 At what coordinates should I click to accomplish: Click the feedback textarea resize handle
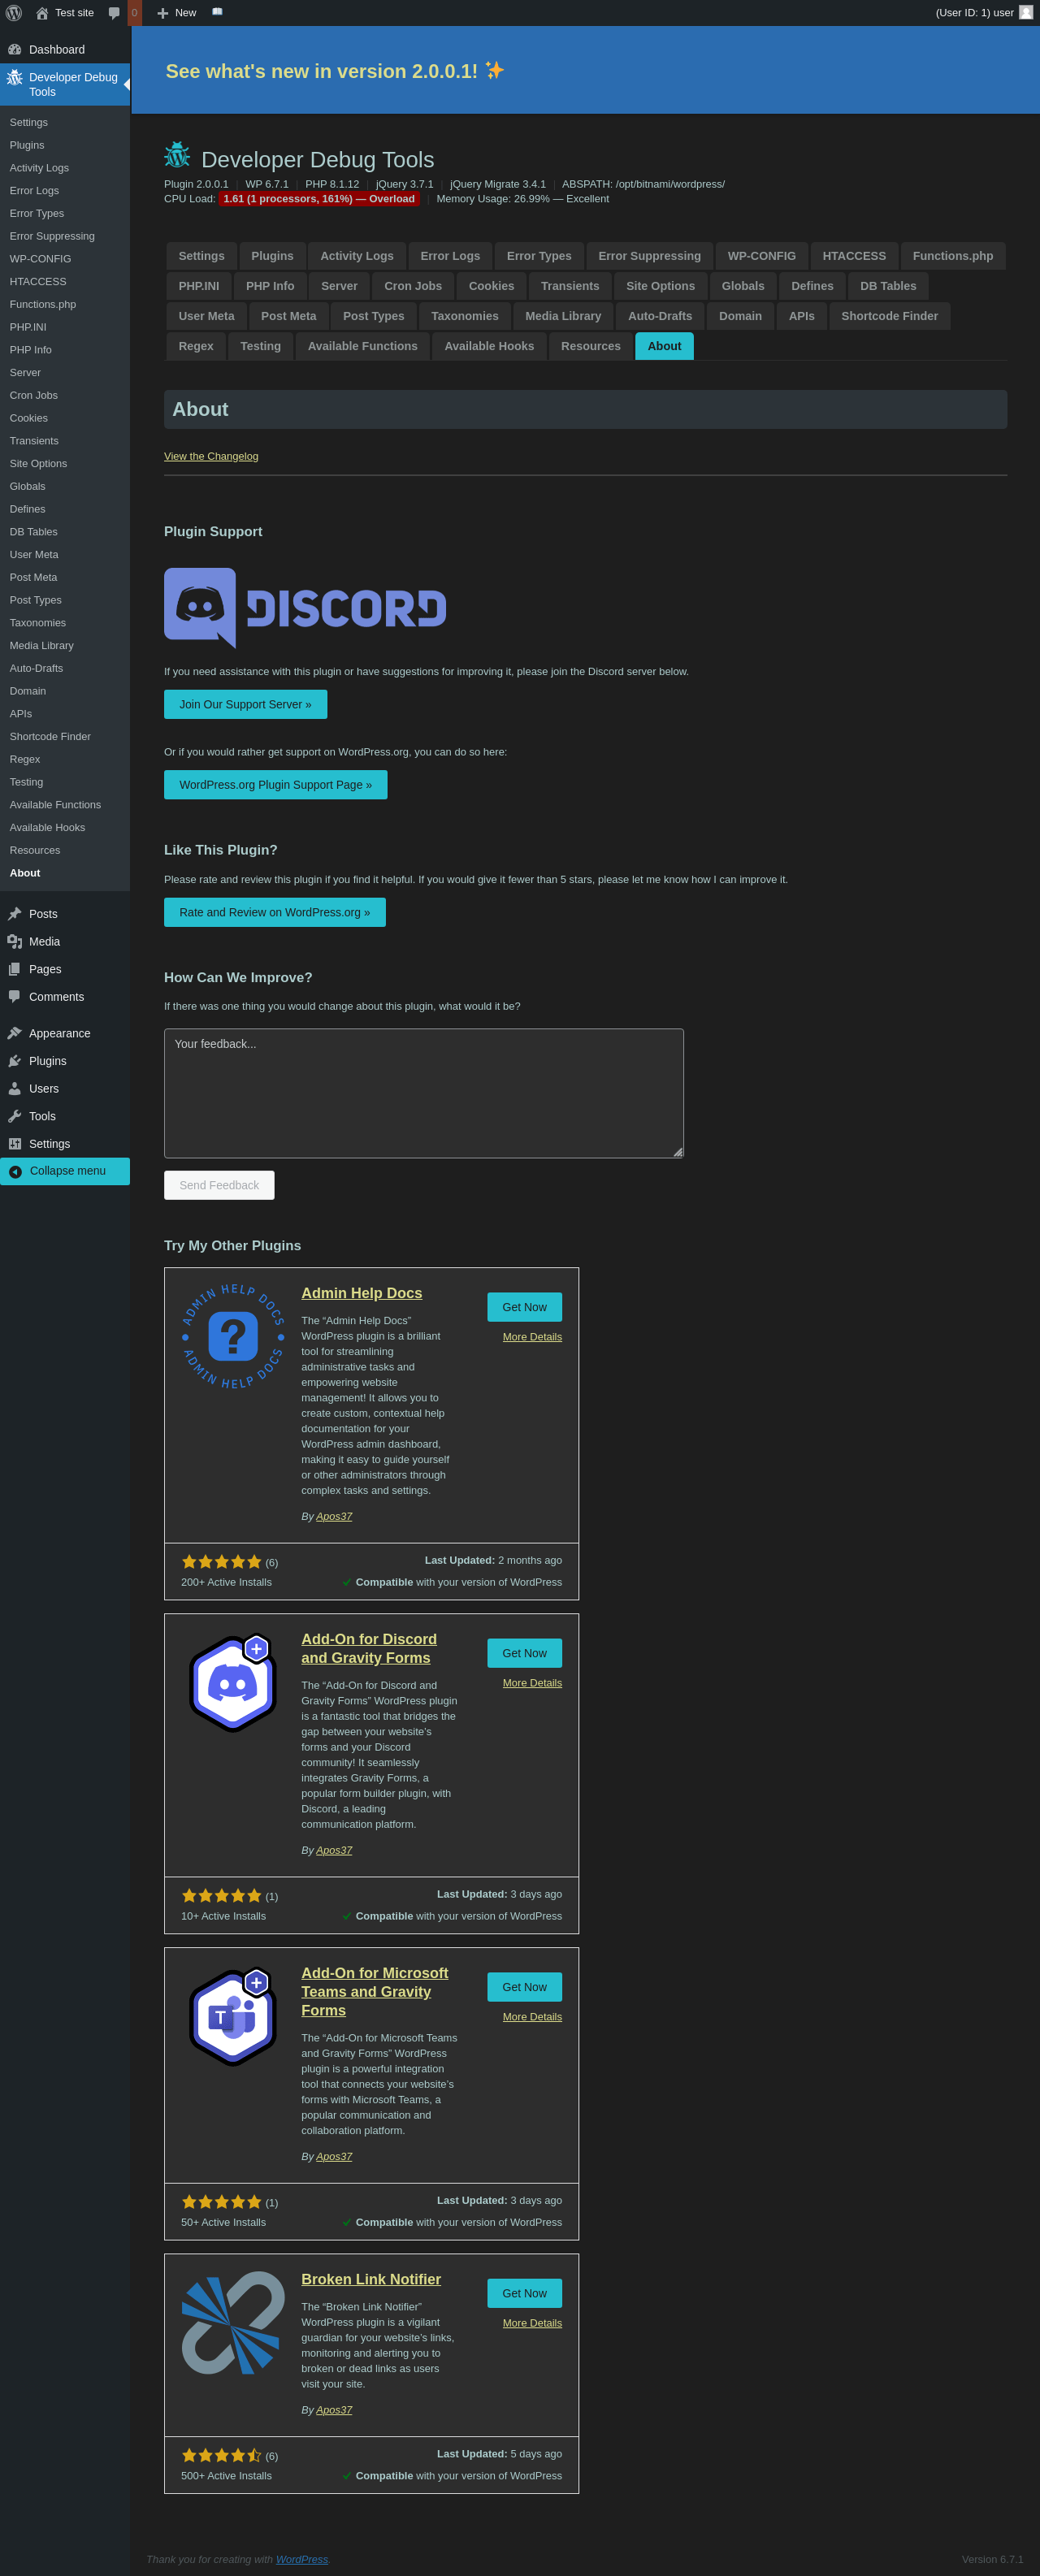(x=677, y=1152)
